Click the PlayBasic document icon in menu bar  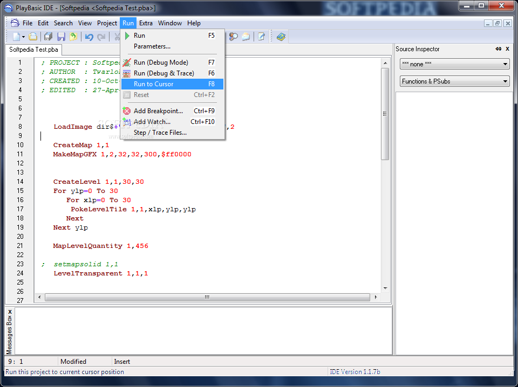point(15,23)
